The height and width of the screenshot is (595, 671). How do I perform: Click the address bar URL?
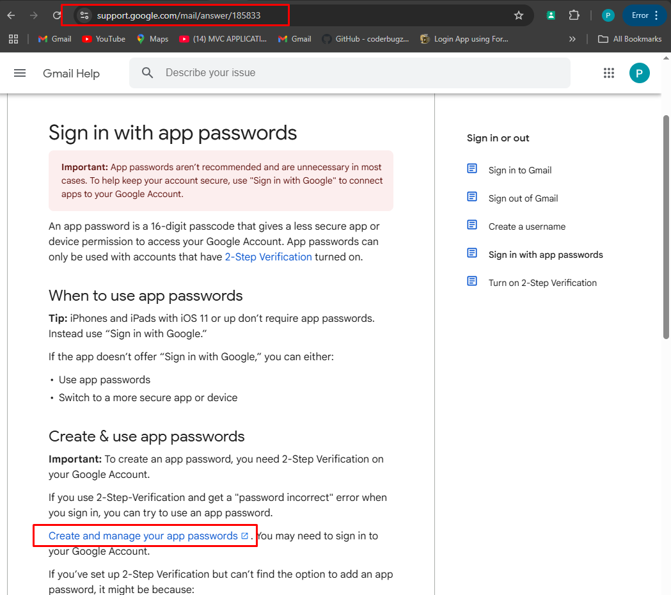coord(178,15)
